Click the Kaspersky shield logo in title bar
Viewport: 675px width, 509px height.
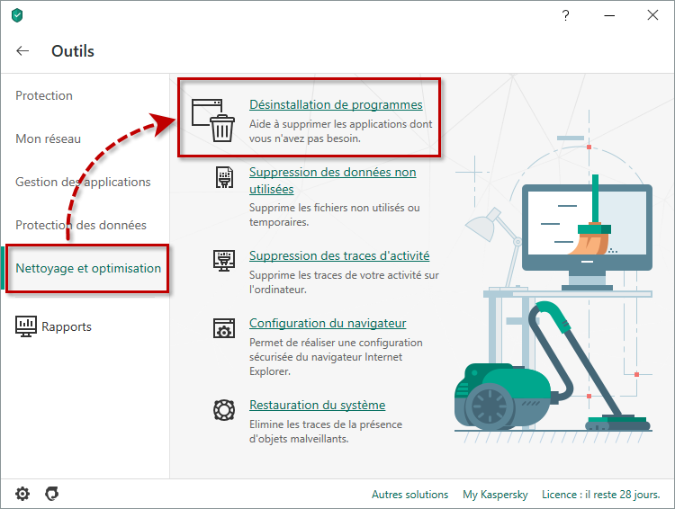17,15
